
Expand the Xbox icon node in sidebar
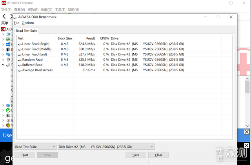click(x=3, y=110)
